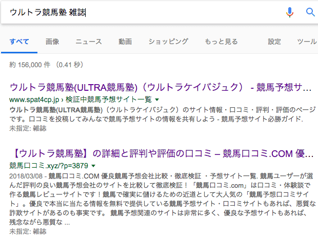Click the 2018/03/08 date in snippet

[26, 176]
